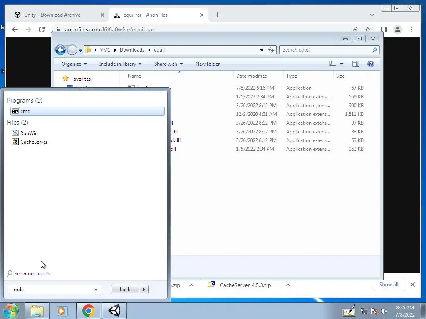
Task: Open the CacheServer file result
Action: pyautogui.click(x=30, y=142)
